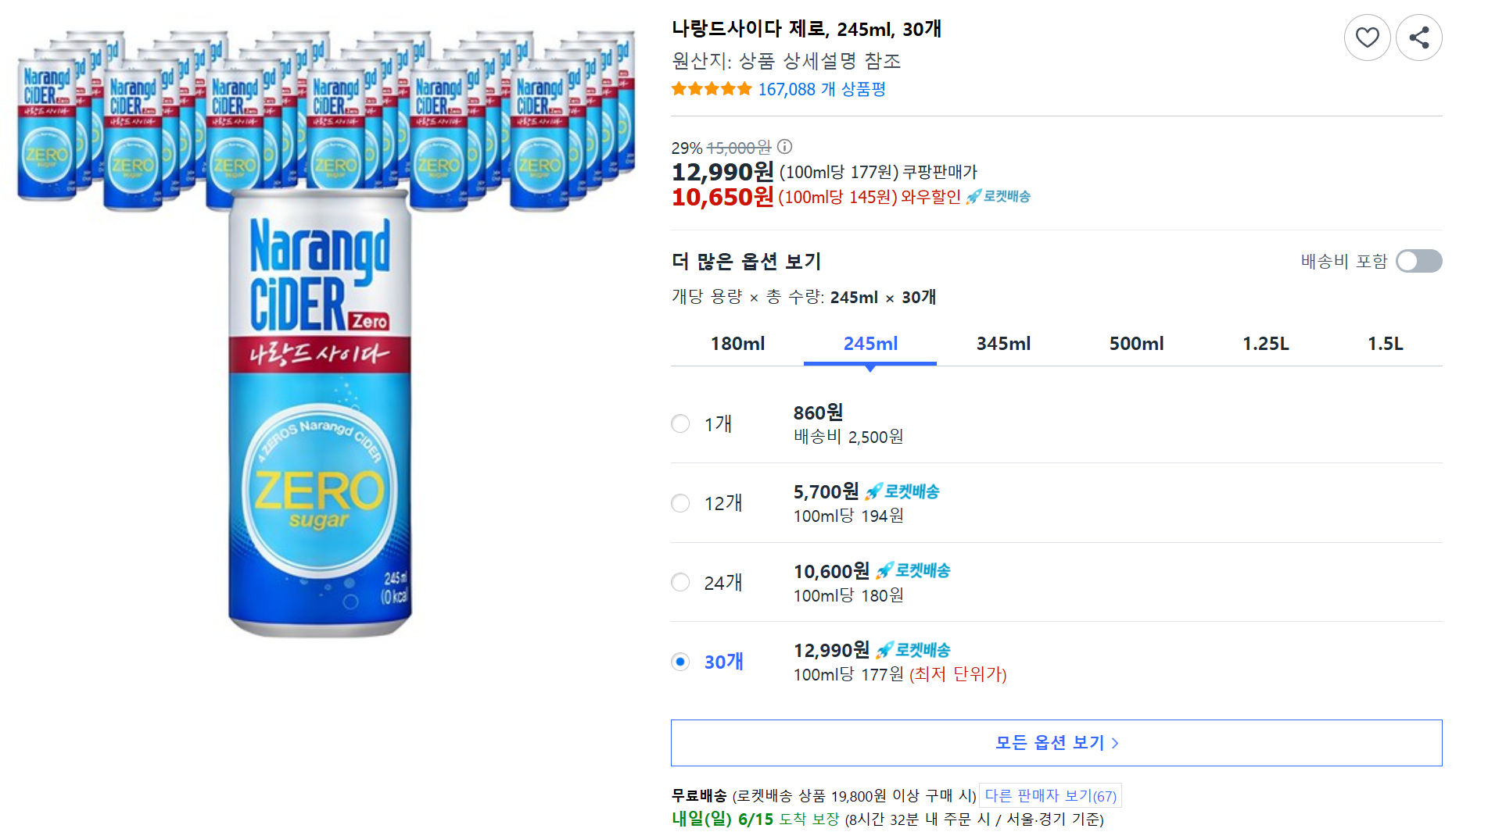The image size is (1488, 832).
Task: Open 다른 판매자 보기(67) seller list
Action: (1050, 795)
